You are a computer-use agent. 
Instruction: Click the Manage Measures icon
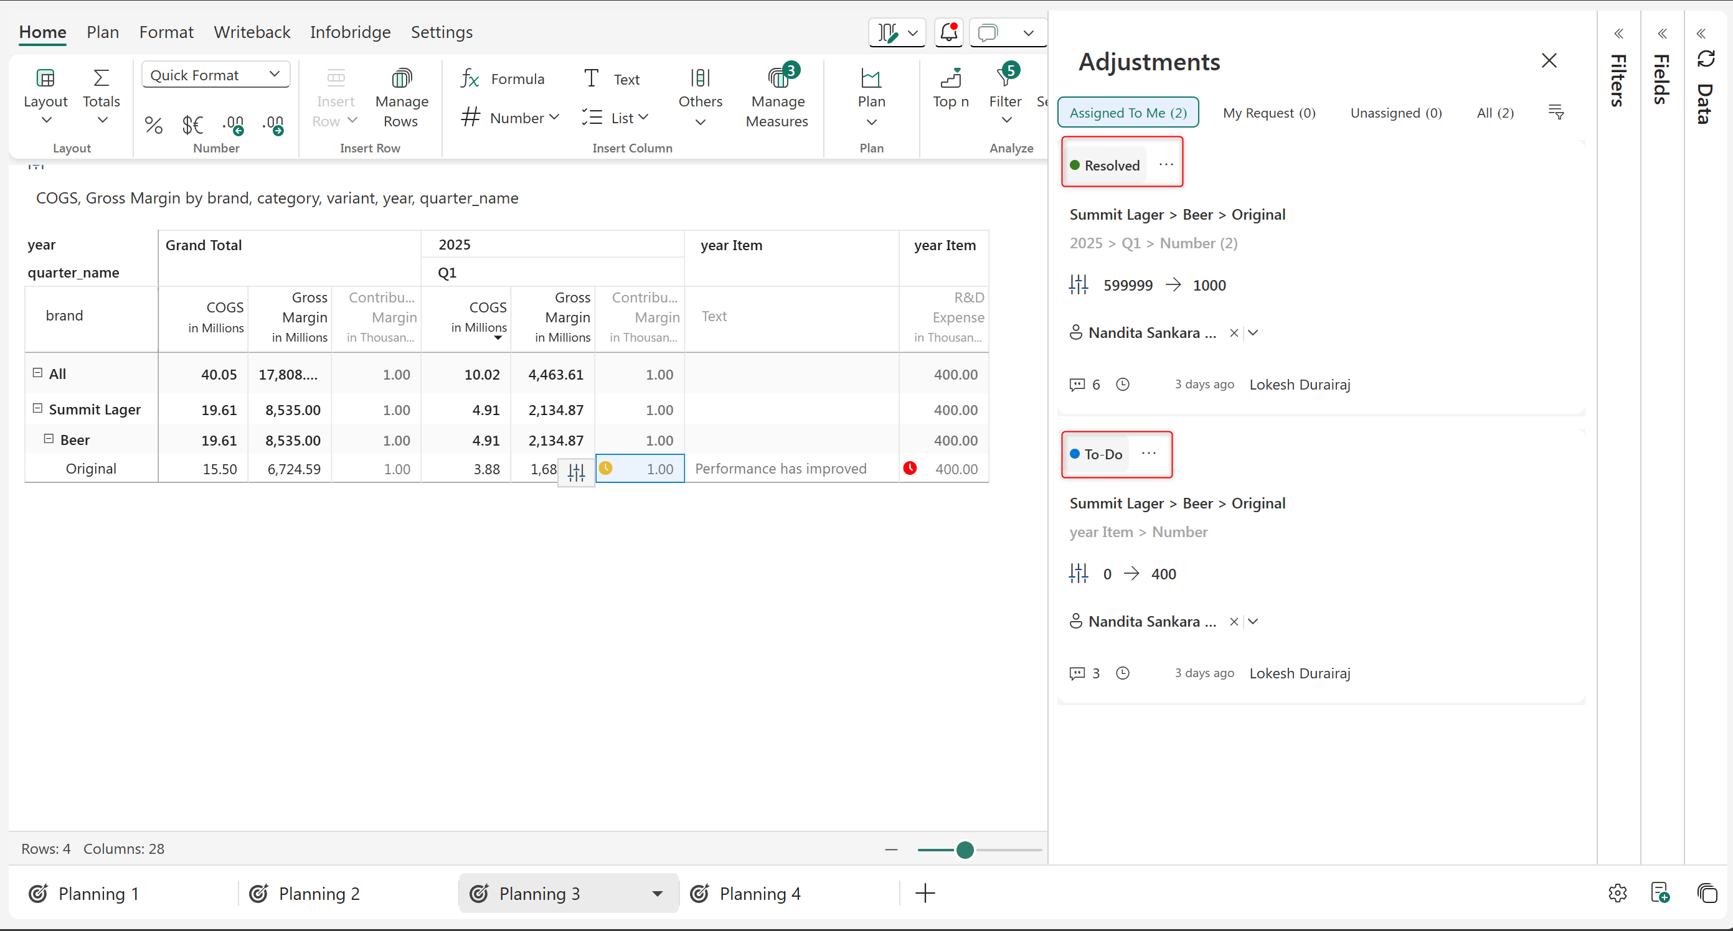[x=778, y=78]
